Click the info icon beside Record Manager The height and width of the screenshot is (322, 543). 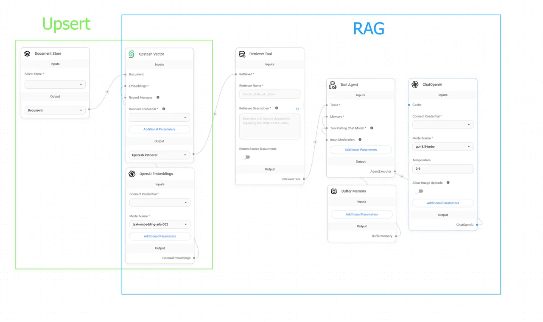158,98
